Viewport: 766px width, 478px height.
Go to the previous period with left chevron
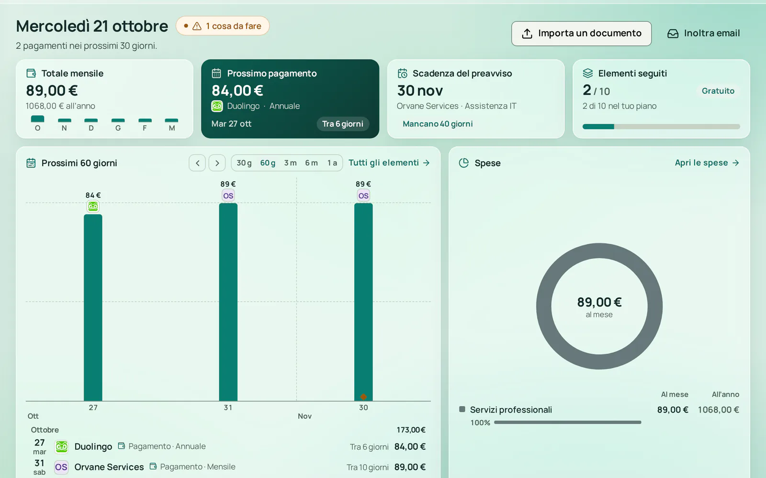(x=198, y=163)
